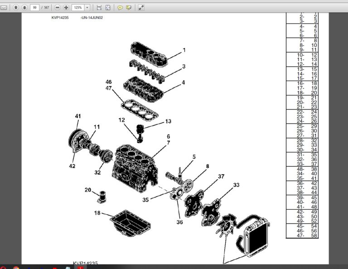The height and width of the screenshot is (269, 348).
Task: Click the engine block part drawing
Action: pos(135,168)
